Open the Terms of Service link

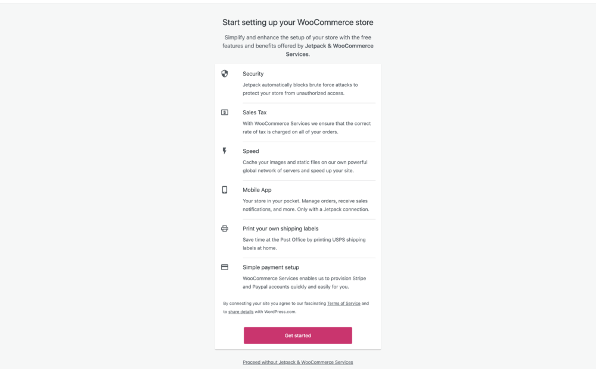(344, 304)
